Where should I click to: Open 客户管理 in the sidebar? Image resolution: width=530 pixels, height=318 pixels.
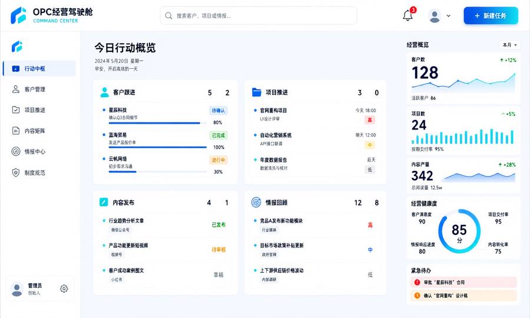click(x=39, y=89)
